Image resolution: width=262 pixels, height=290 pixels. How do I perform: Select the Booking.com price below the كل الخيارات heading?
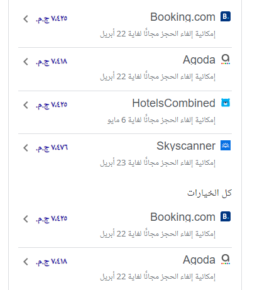coord(52,219)
